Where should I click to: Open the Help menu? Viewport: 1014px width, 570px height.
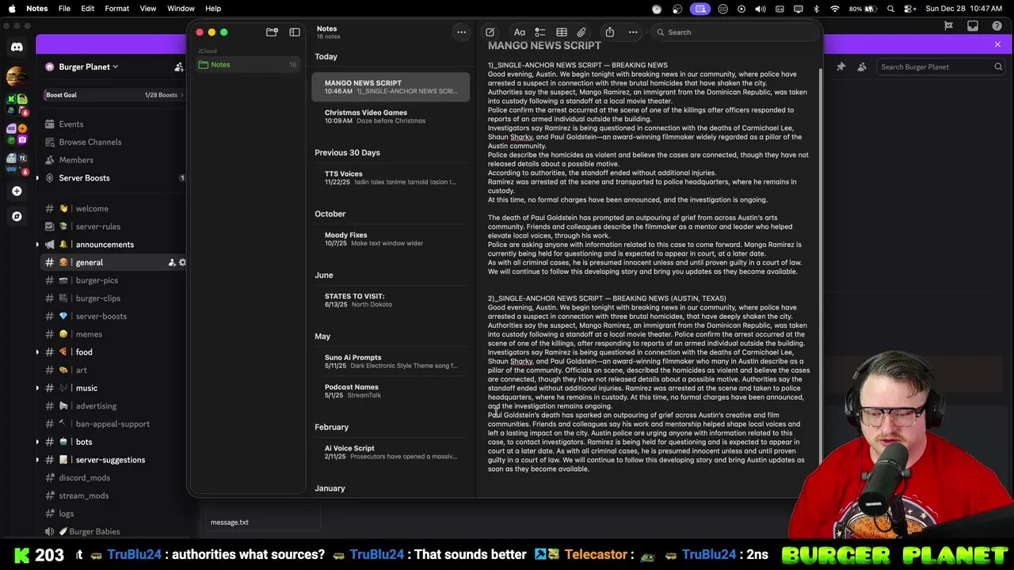213,9
